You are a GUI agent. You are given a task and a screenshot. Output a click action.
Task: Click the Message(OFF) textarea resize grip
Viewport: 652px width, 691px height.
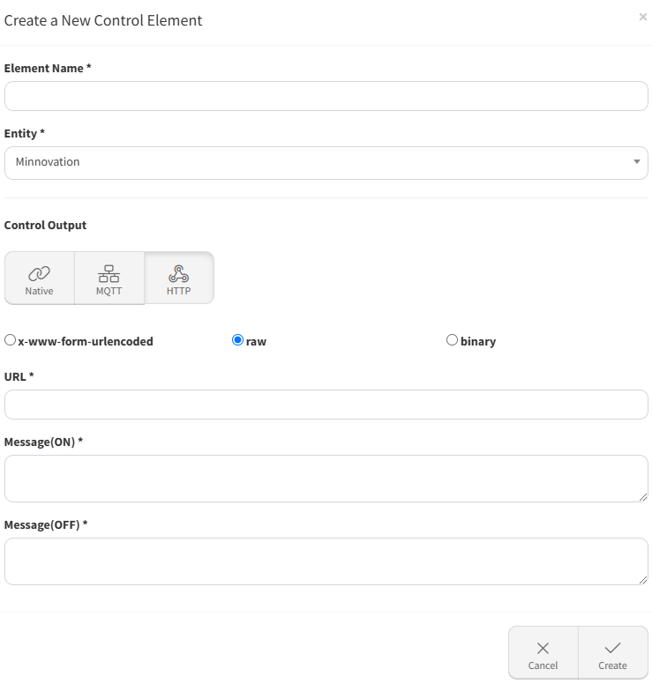(x=643, y=580)
